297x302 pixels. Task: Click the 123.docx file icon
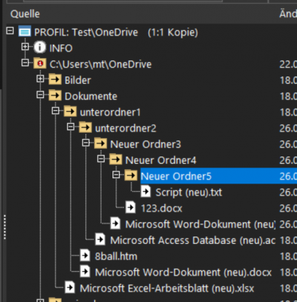point(130,208)
